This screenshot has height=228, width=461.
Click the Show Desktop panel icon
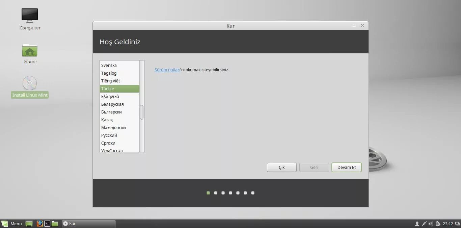click(29, 224)
